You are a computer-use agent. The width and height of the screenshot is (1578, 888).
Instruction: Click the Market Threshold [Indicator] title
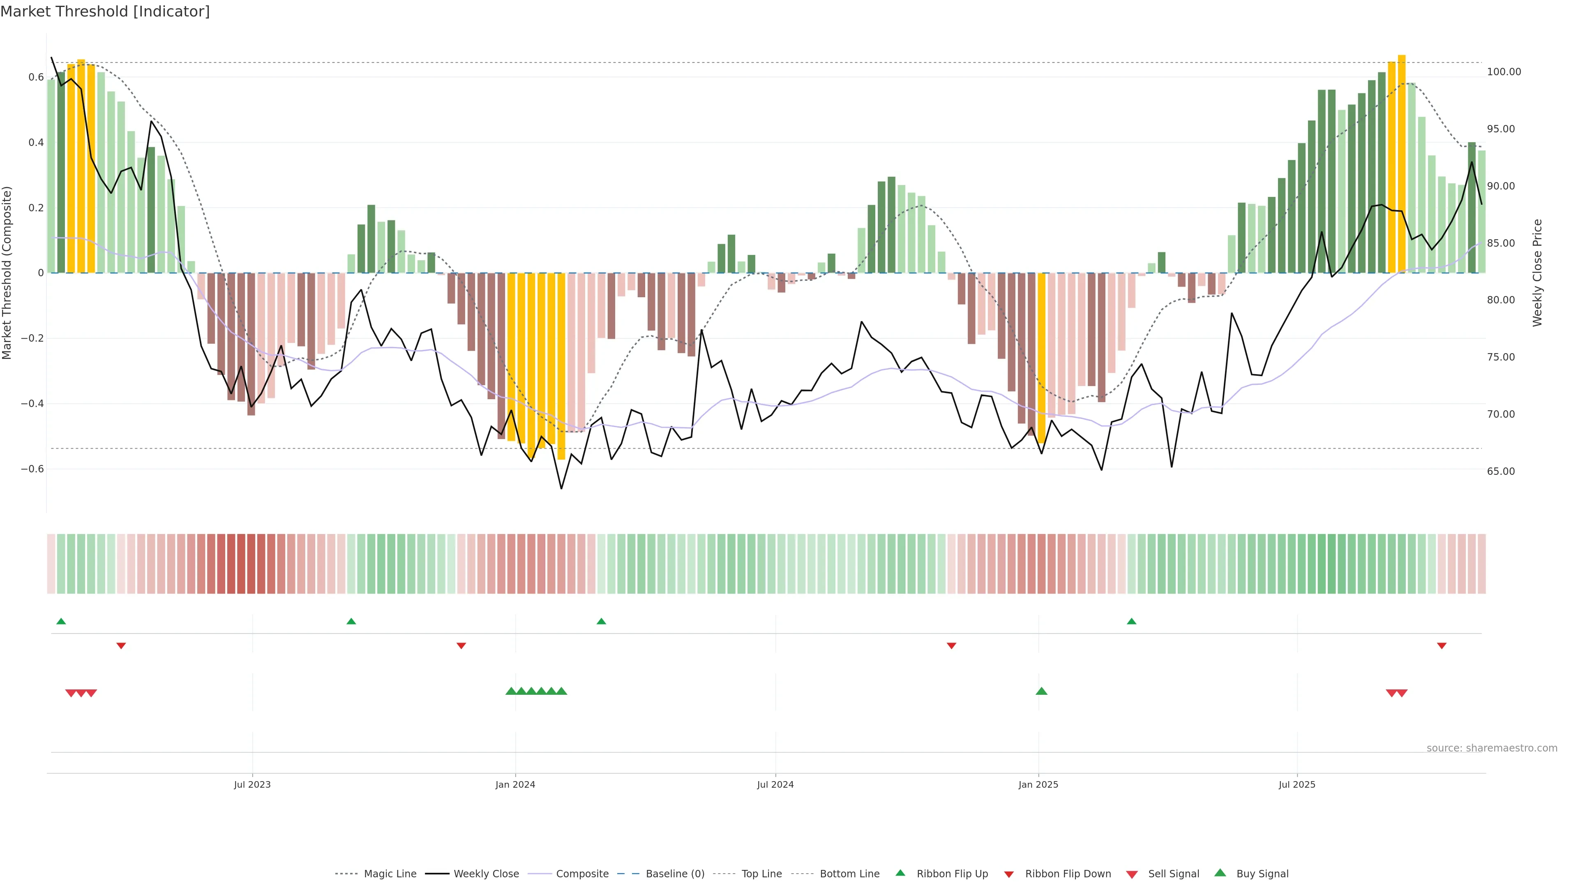point(105,12)
